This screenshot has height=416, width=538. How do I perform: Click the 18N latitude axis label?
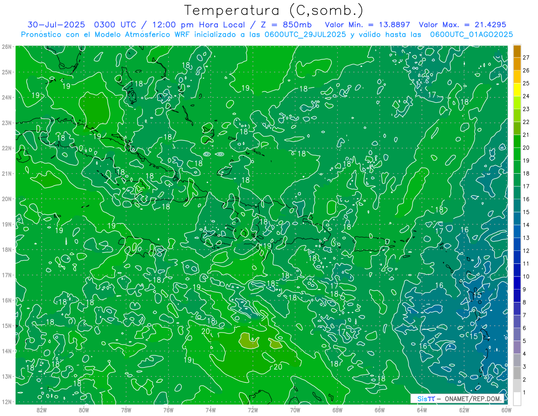6,250
